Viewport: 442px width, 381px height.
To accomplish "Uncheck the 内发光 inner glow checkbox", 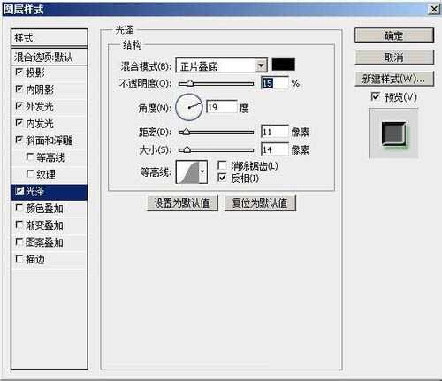I will [19, 123].
